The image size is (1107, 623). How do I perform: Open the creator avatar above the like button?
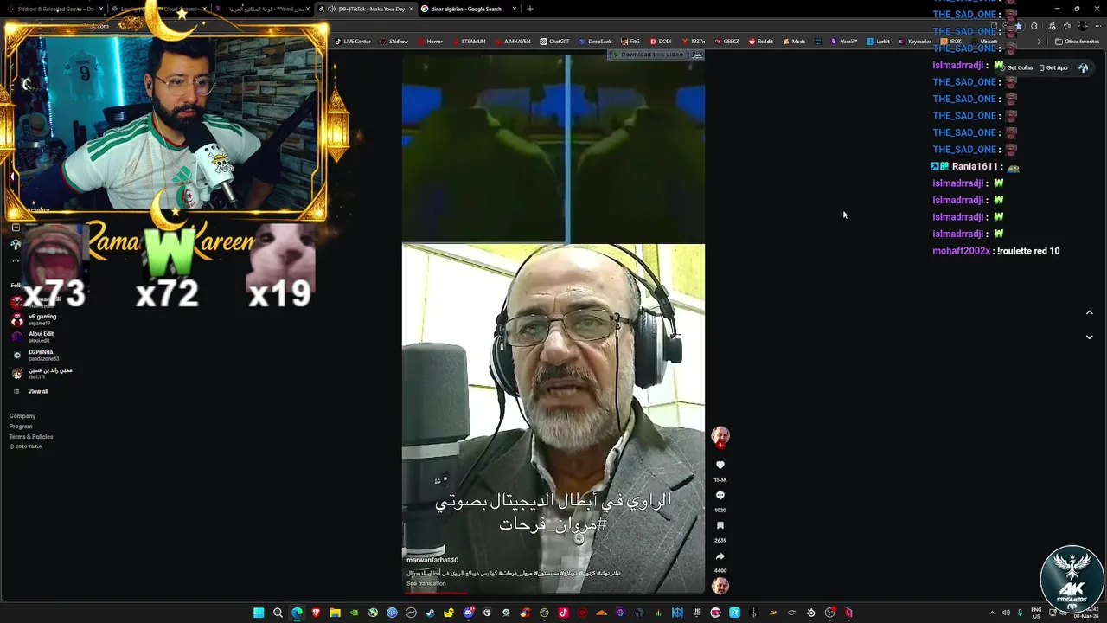(720, 435)
